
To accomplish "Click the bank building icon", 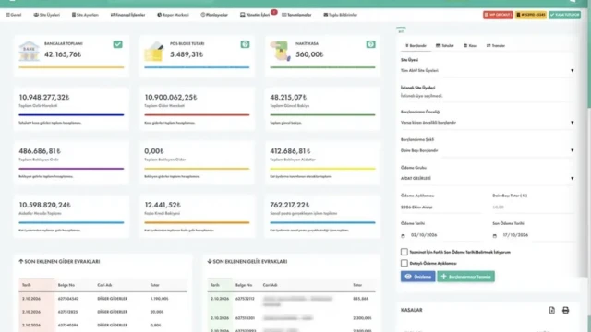I will [29, 51].
